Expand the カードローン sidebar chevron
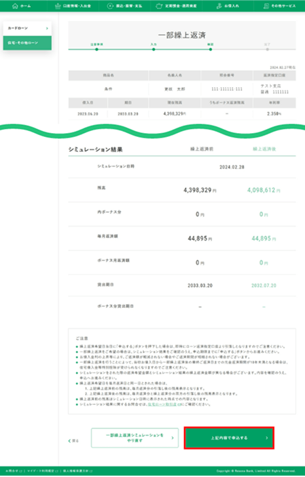Screen dimensions: 305x477 click(x=47, y=28)
